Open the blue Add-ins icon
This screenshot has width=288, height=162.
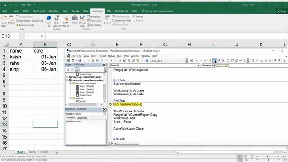(49, 21)
